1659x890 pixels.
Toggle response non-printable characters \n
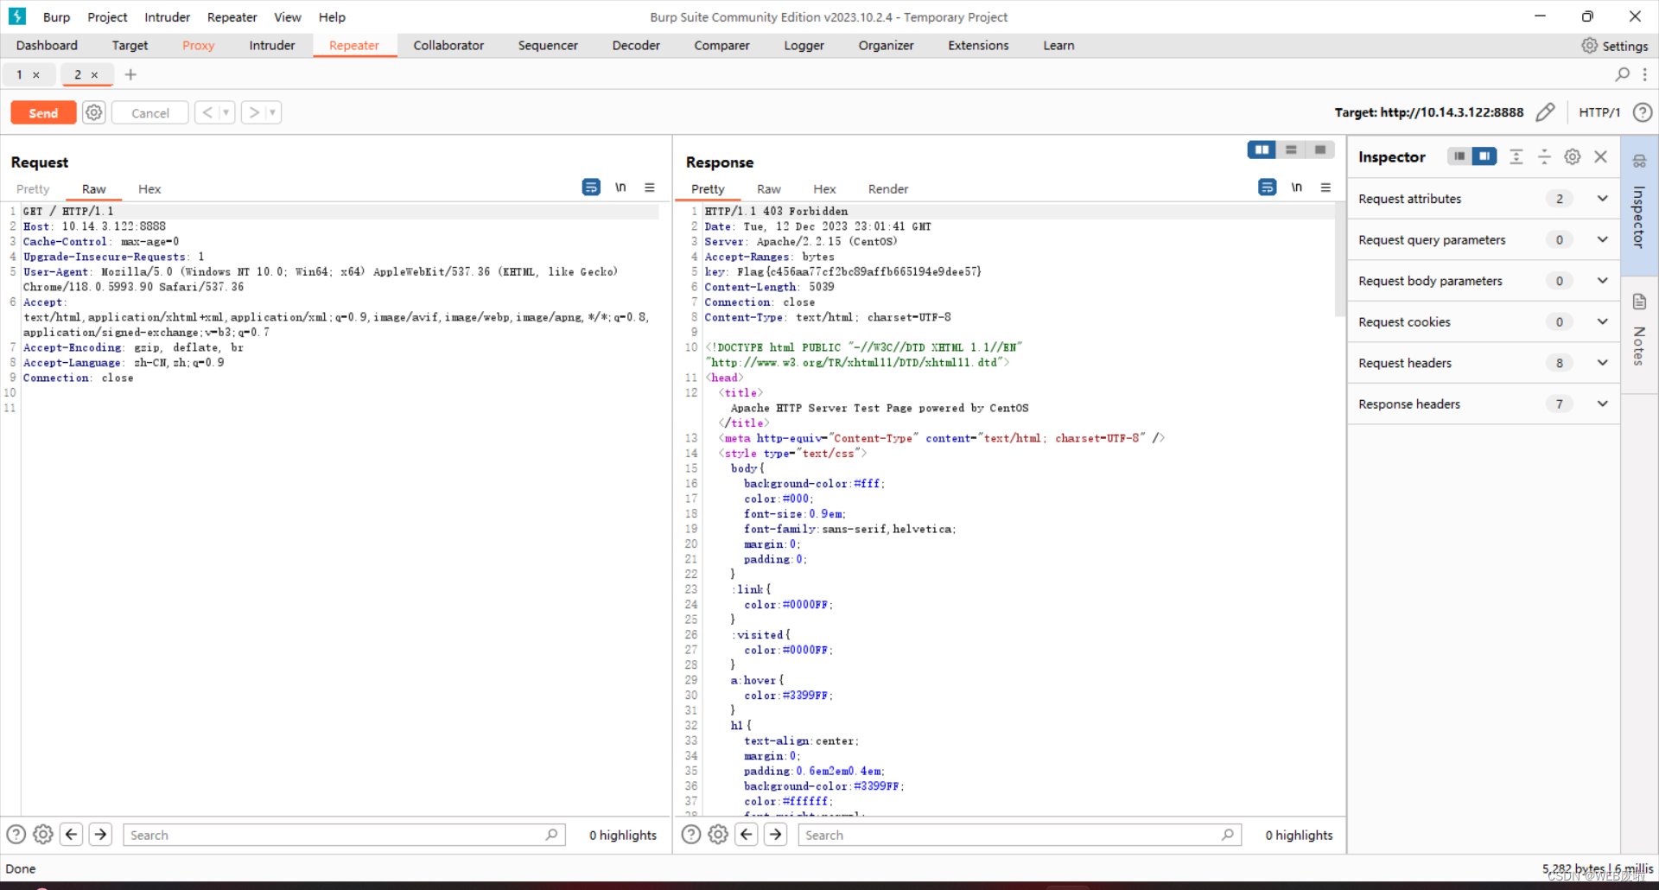pyautogui.click(x=1297, y=188)
